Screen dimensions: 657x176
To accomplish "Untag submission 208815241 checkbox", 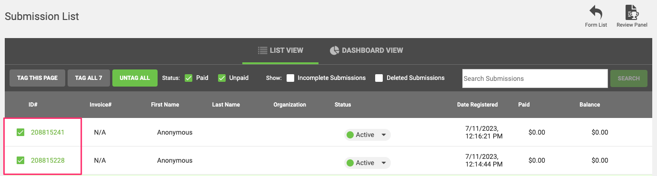I will click(20, 132).
